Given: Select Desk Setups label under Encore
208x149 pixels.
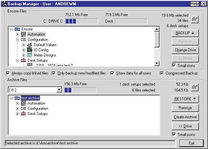Looking at the screenshot, I should coord(37,60).
